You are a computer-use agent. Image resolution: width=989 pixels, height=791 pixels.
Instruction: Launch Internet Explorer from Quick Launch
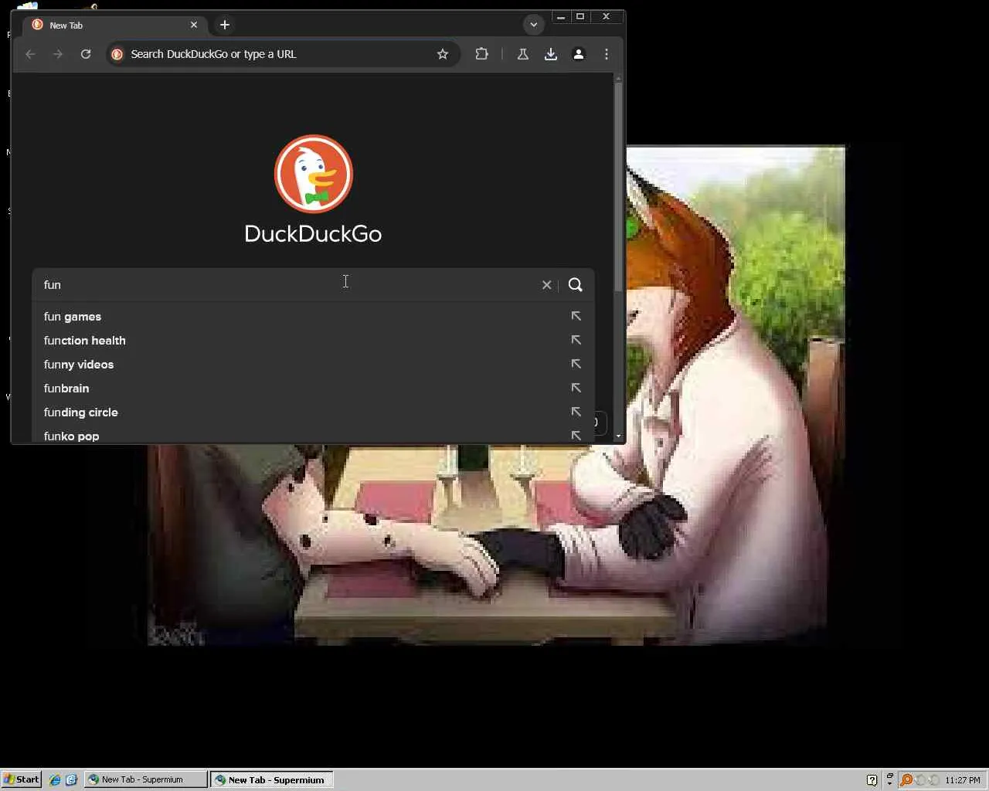(x=55, y=780)
